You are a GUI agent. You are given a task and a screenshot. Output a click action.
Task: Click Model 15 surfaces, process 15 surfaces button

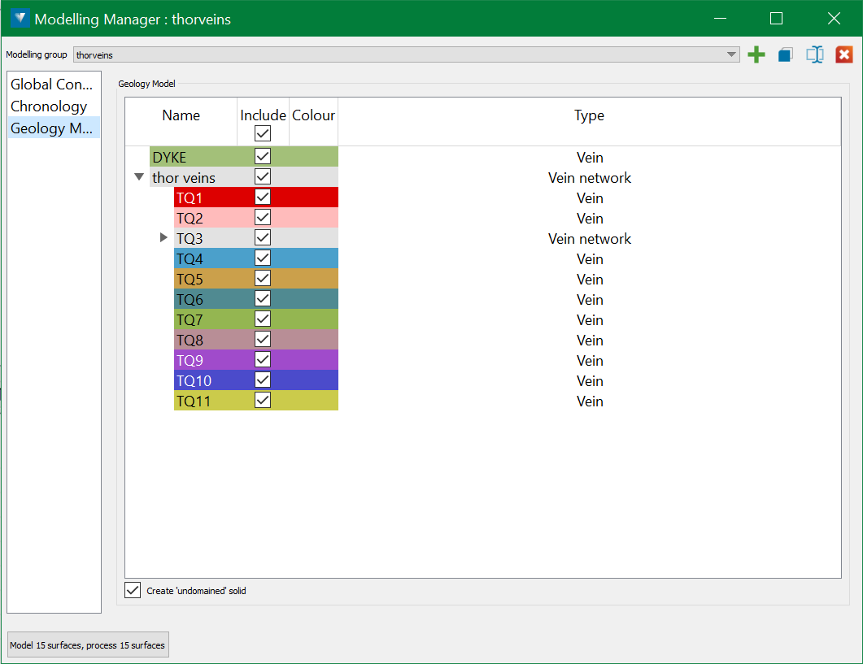tap(88, 645)
